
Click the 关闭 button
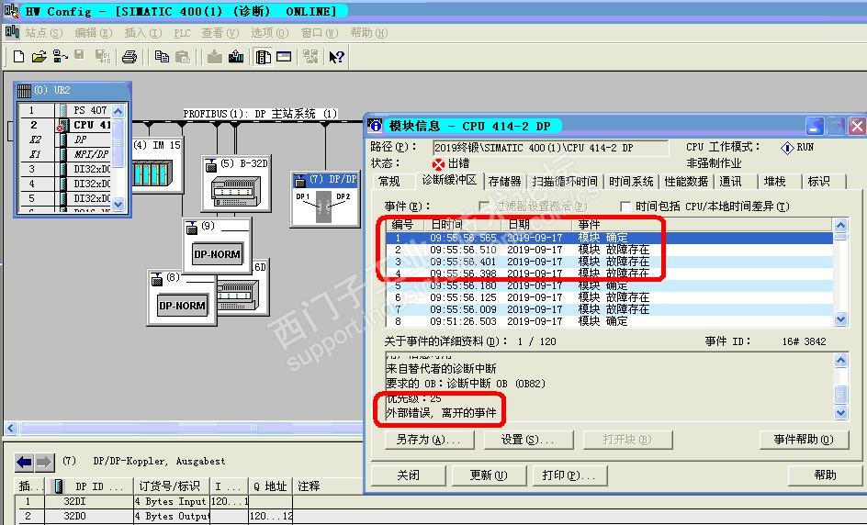tap(408, 475)
